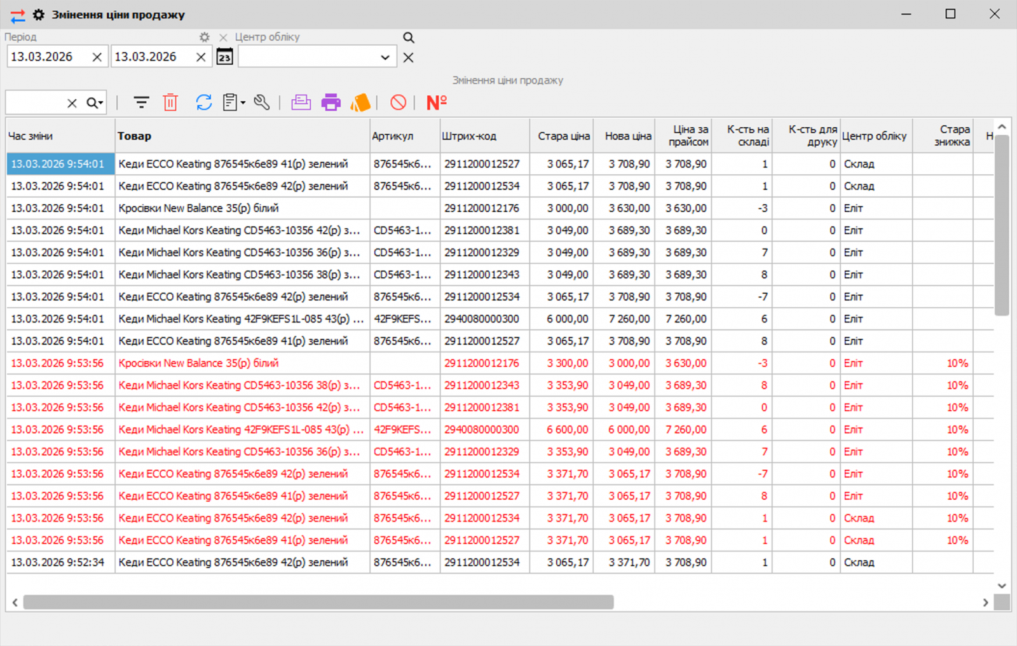Click the orange price tags icon
Image resolution: width=1017 pixels, height=646 pixels.
[x=360, y=102]
